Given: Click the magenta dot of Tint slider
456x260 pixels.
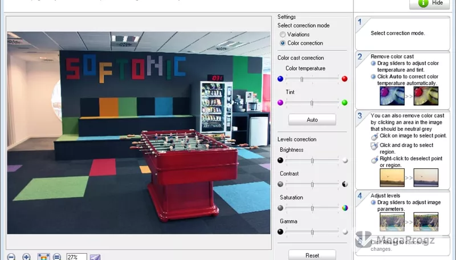Looking at the screenshot, I should click(280, 103).
